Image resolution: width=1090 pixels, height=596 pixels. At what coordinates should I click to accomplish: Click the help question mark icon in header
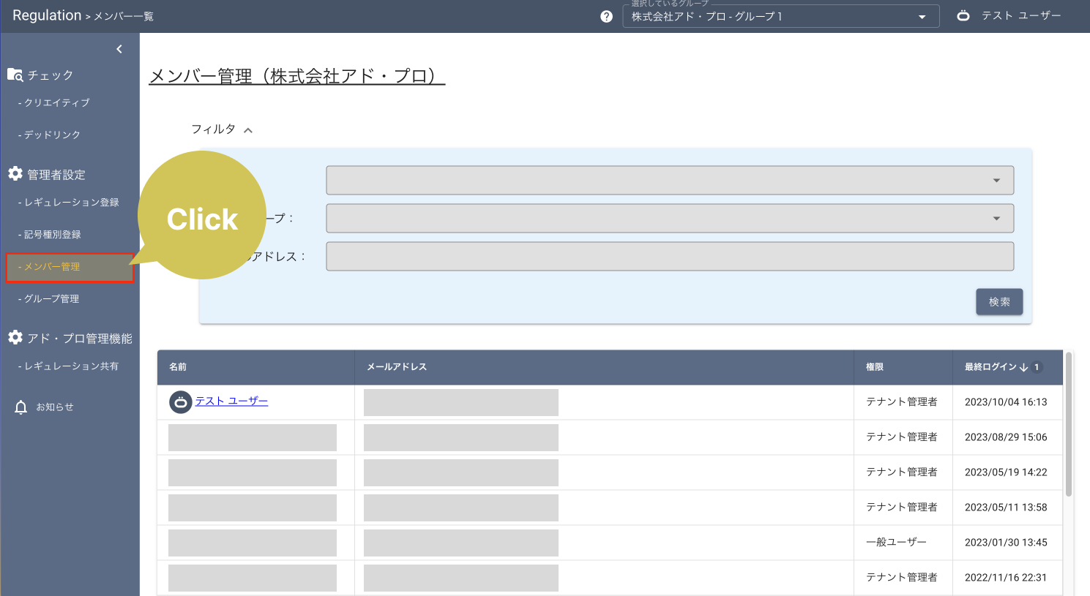[x=605, y=15]
